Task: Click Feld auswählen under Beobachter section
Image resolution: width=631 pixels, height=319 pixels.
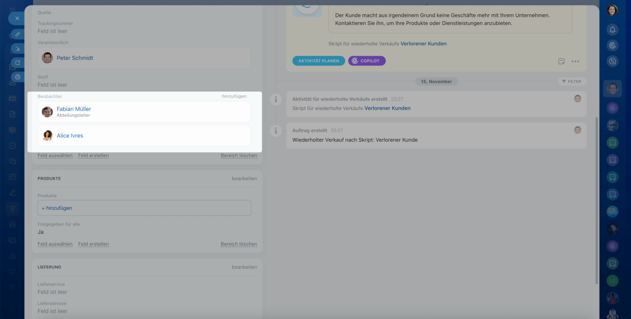Action: coord(55,156)
